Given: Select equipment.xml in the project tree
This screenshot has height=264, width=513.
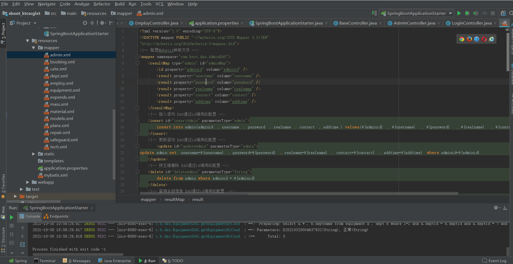Looking at the screenshot, I should click(x=65, y=90).
